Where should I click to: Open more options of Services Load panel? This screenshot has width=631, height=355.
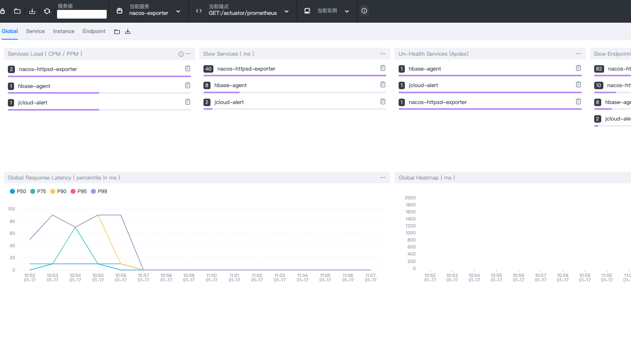point(188,54)
